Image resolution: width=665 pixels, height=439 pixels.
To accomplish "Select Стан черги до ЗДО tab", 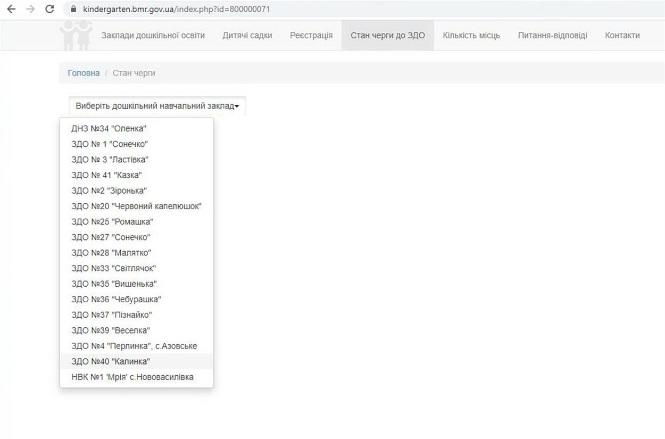I will [388, 36].
